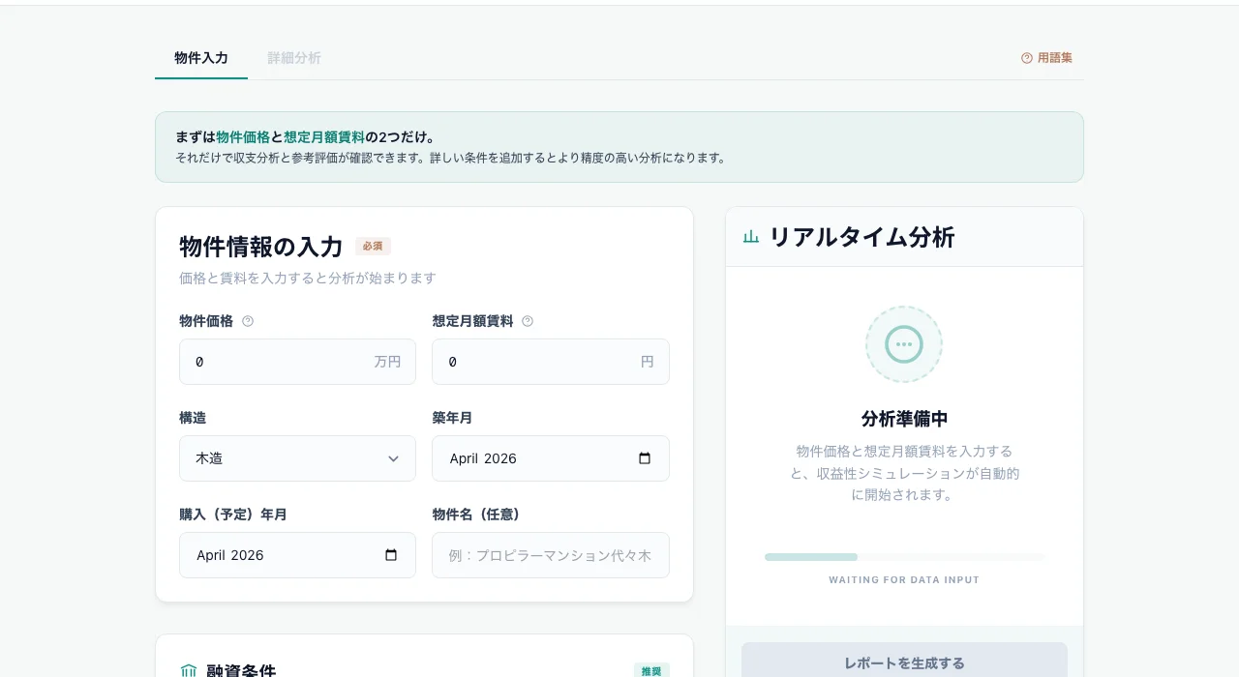This screenshot has height=677, width=1239.
Task: Switch to the 詳細分析 tab
Action: (294, 58)
